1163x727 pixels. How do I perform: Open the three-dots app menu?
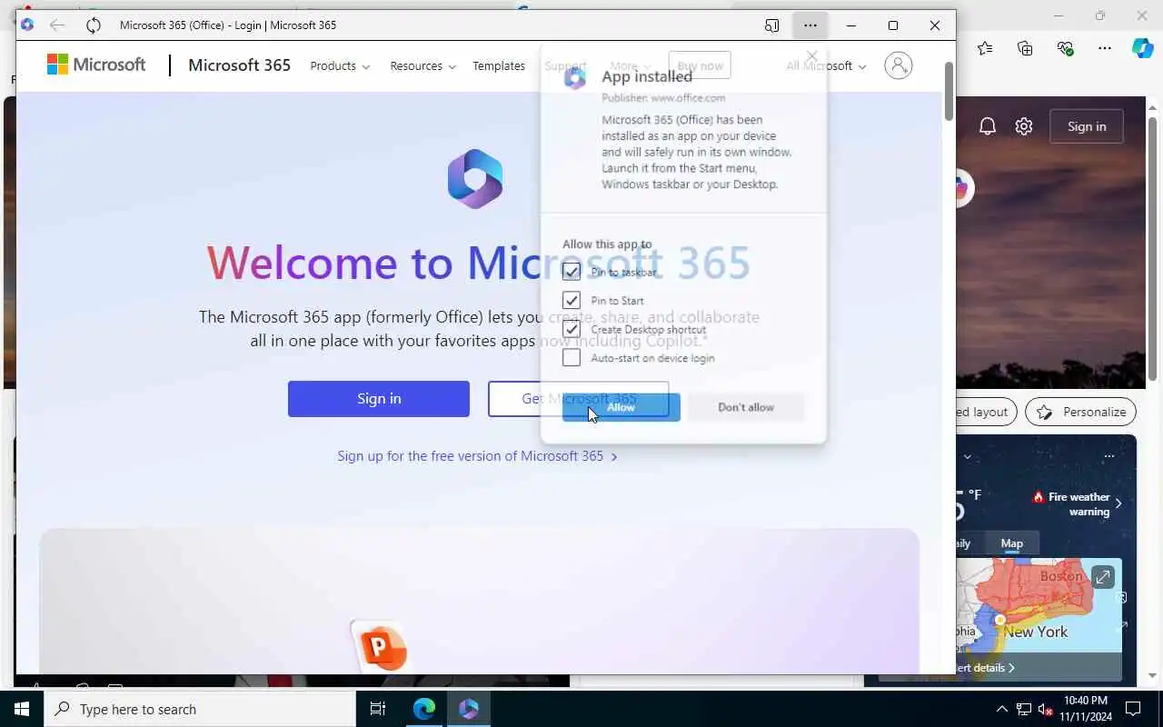810,25
